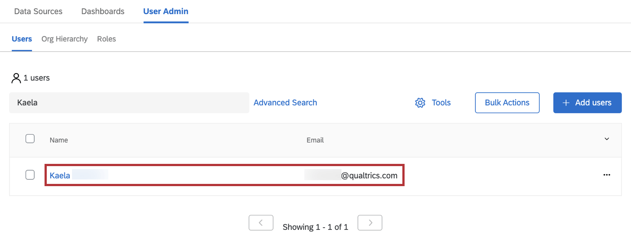Click the user count person icon
Viewport: 631px width, 241px height.
[16, 78]
